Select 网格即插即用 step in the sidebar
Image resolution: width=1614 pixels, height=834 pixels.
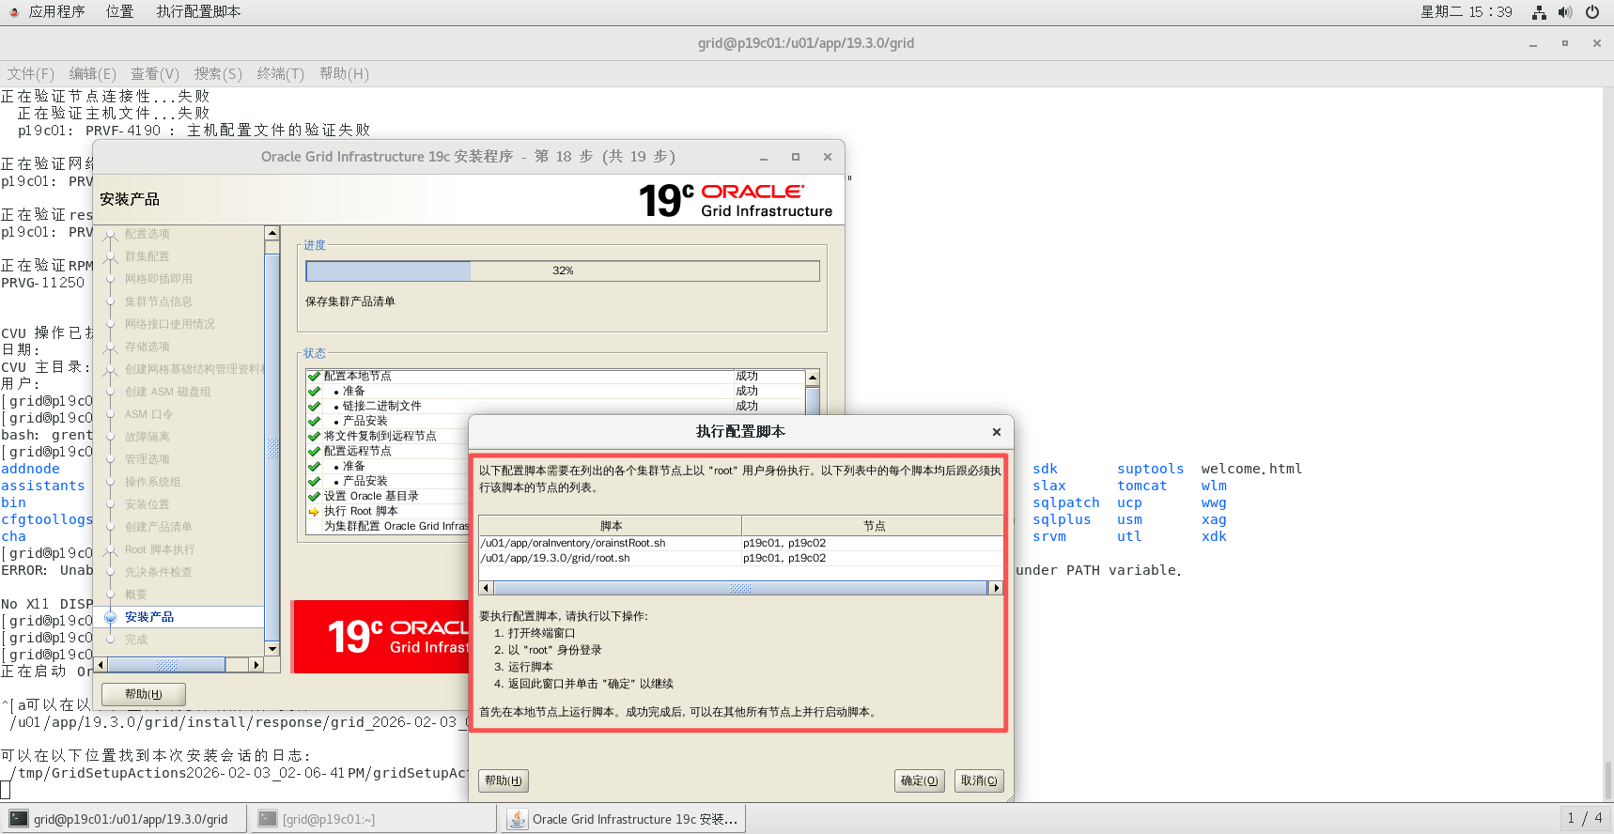[159, 279]
